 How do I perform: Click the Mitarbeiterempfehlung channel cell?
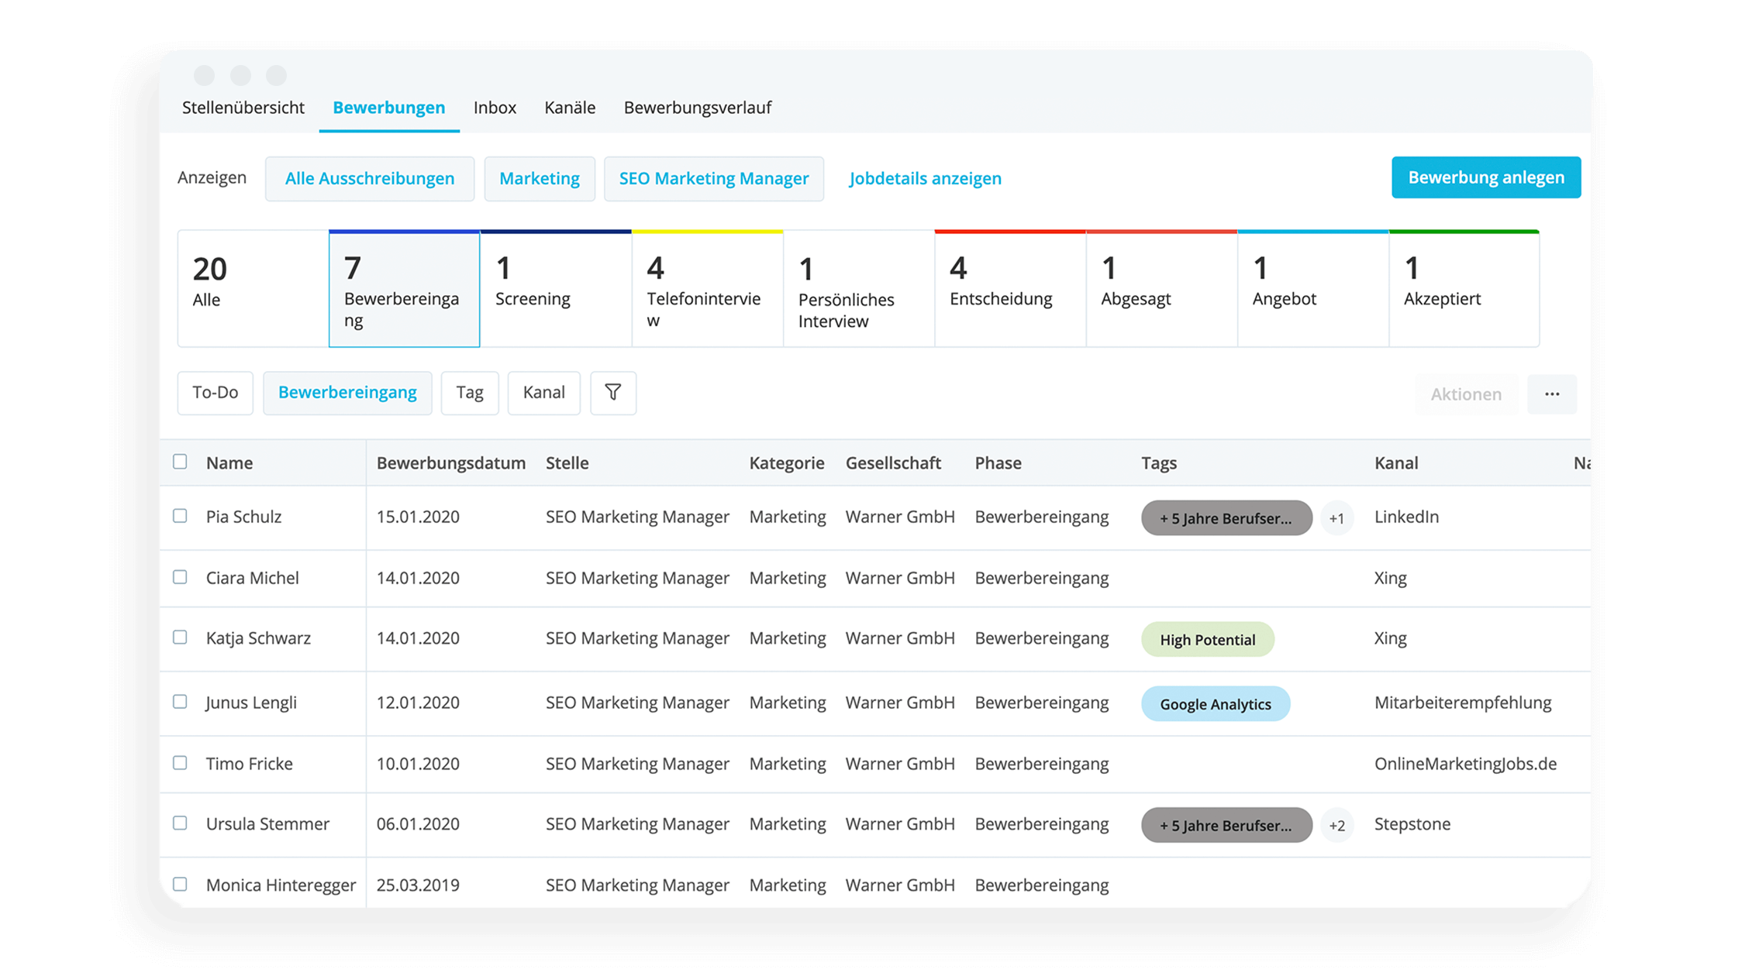point(1463,703)
